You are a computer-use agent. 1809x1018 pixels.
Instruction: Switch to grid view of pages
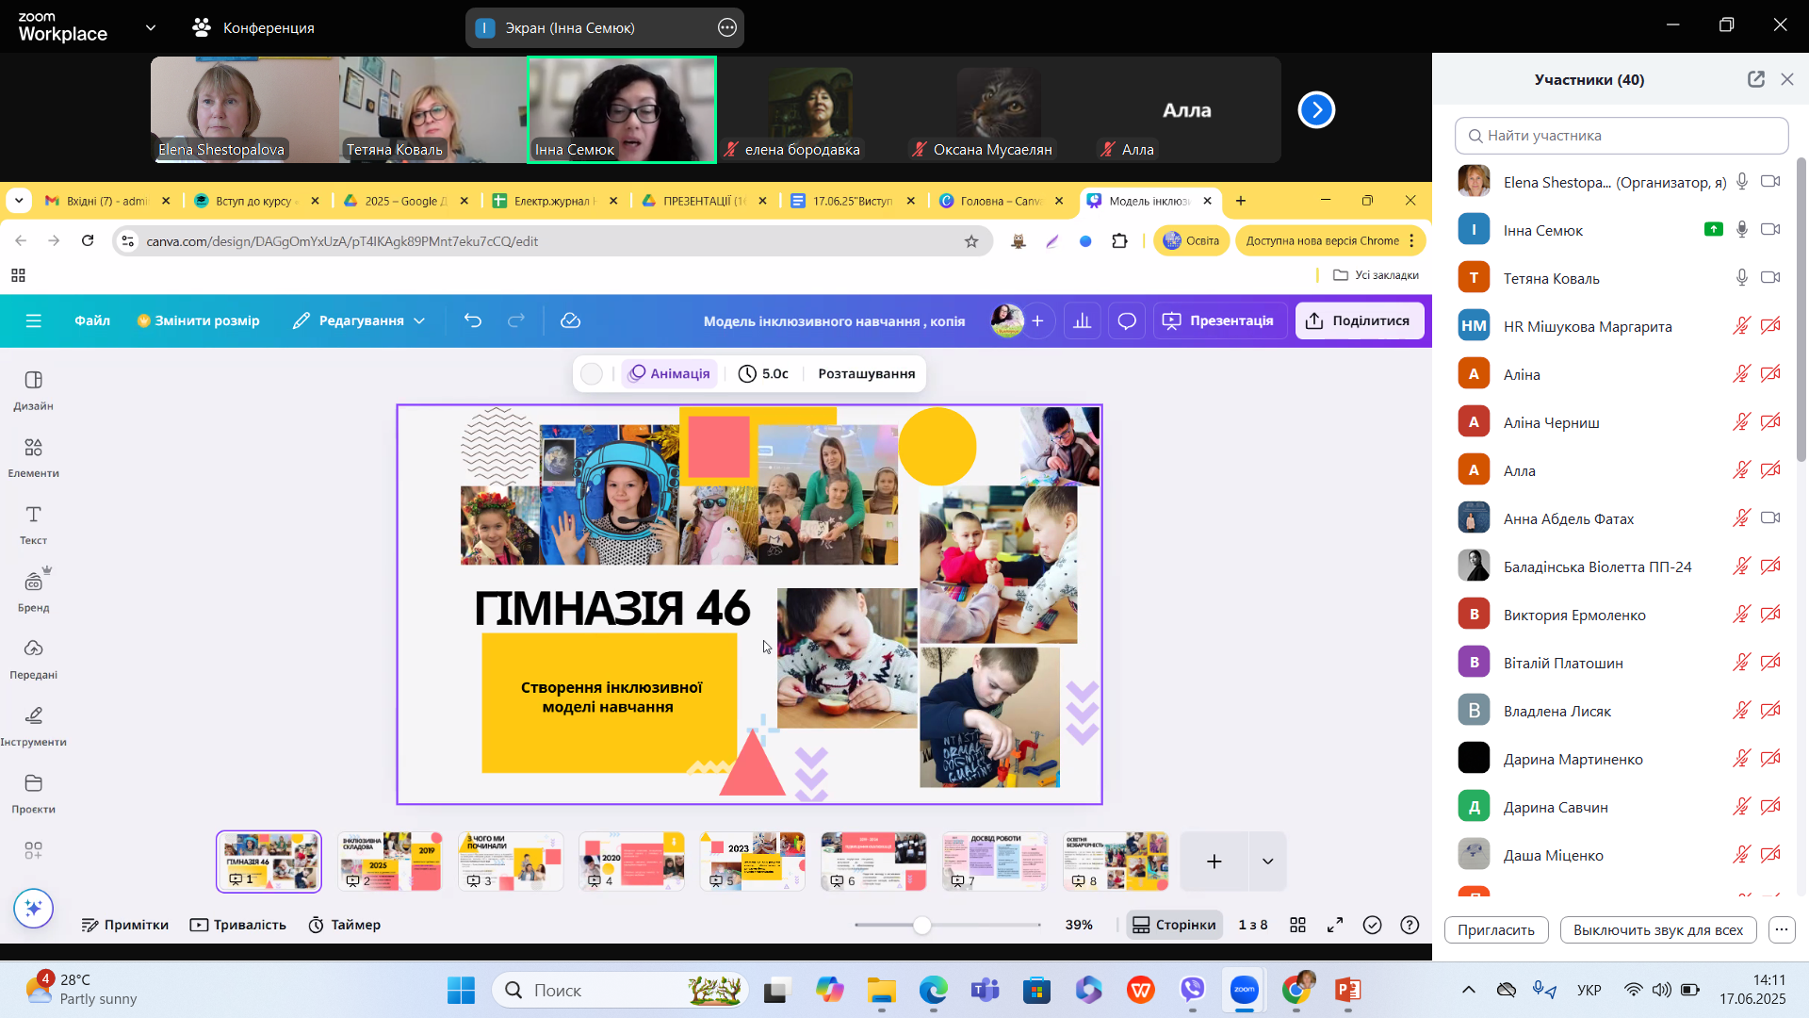1297,925
